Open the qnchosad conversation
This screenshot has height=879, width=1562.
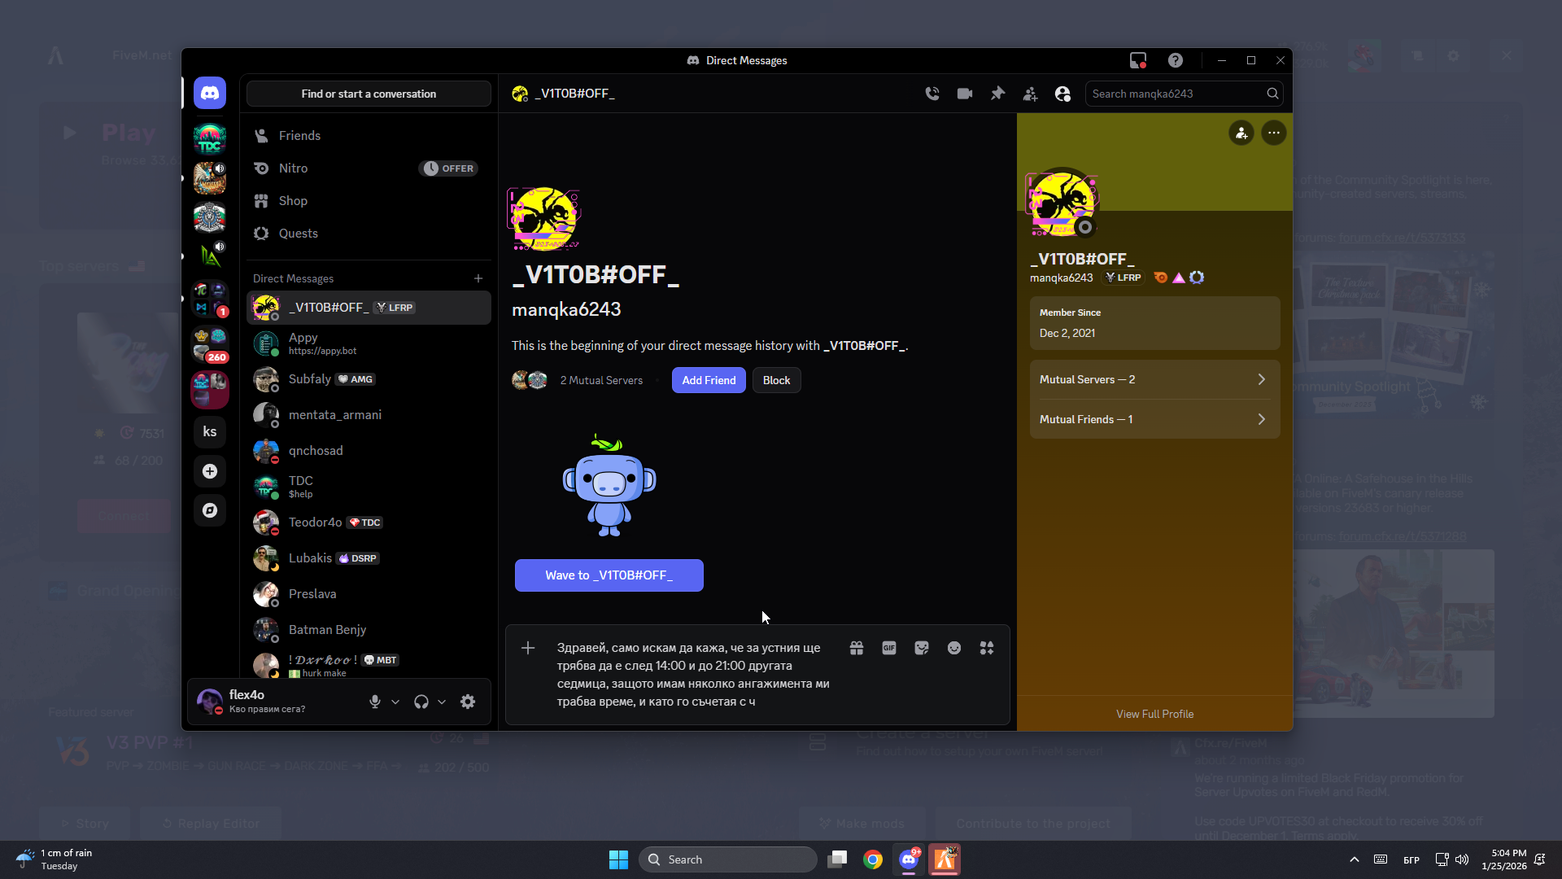coord(369,451)
